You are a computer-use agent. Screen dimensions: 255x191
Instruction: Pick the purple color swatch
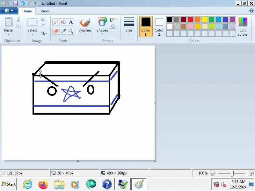click(x=233, y=19)
